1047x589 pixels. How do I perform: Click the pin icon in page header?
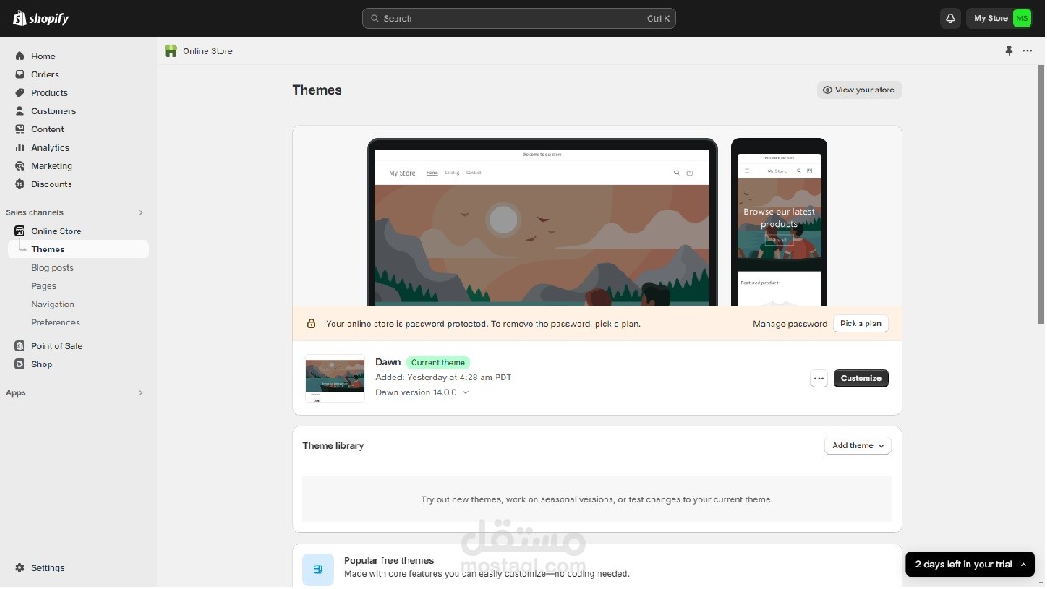pos(1009,51)
